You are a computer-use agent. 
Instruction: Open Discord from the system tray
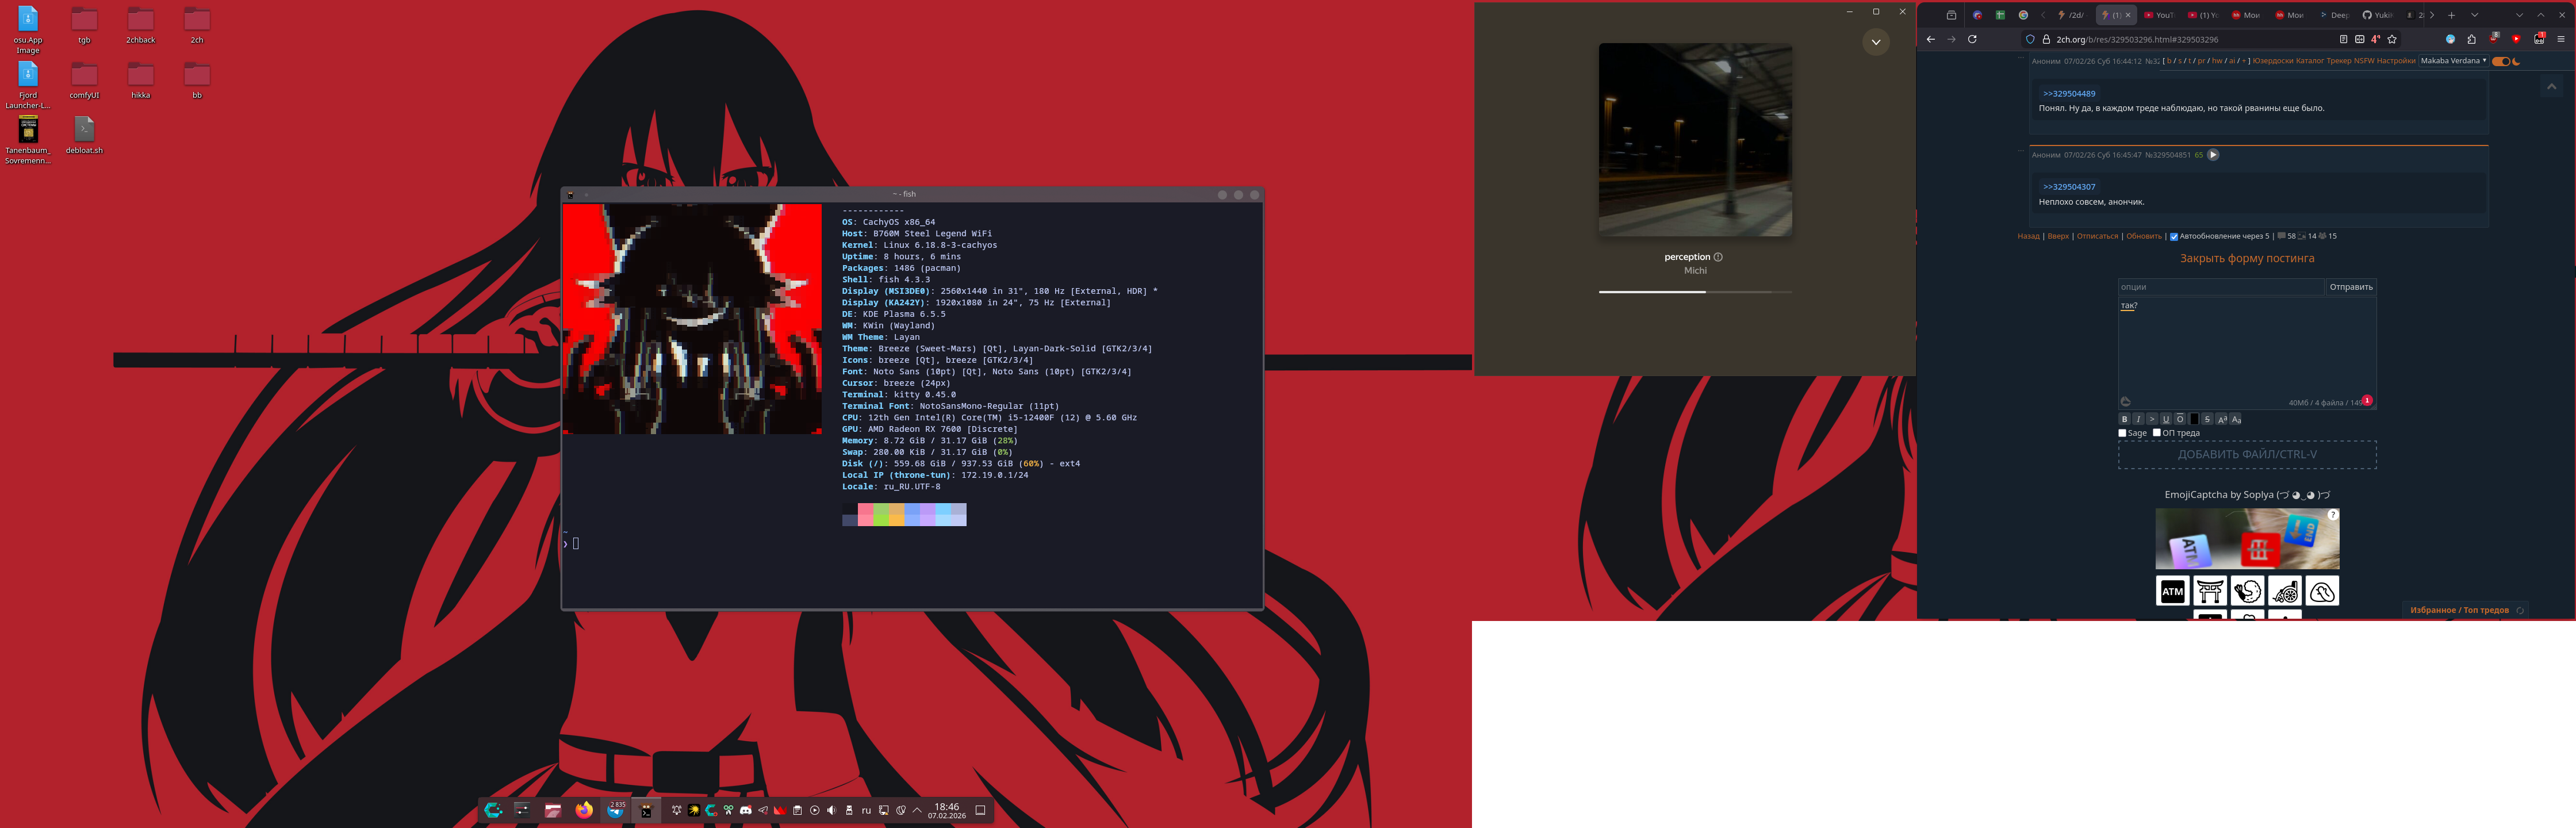(746, 810)
